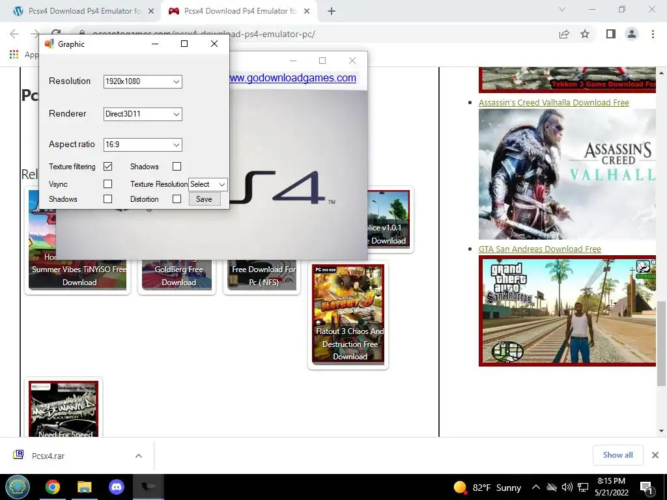
Task: Open File Explorer from the taskbar
Action: 85,487
